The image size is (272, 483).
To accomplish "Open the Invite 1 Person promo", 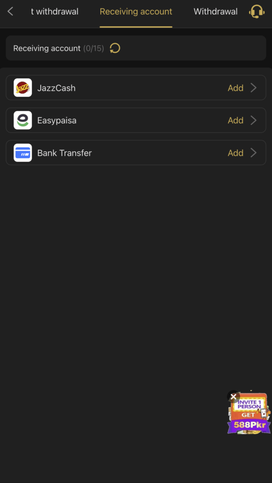I will 249,414.
